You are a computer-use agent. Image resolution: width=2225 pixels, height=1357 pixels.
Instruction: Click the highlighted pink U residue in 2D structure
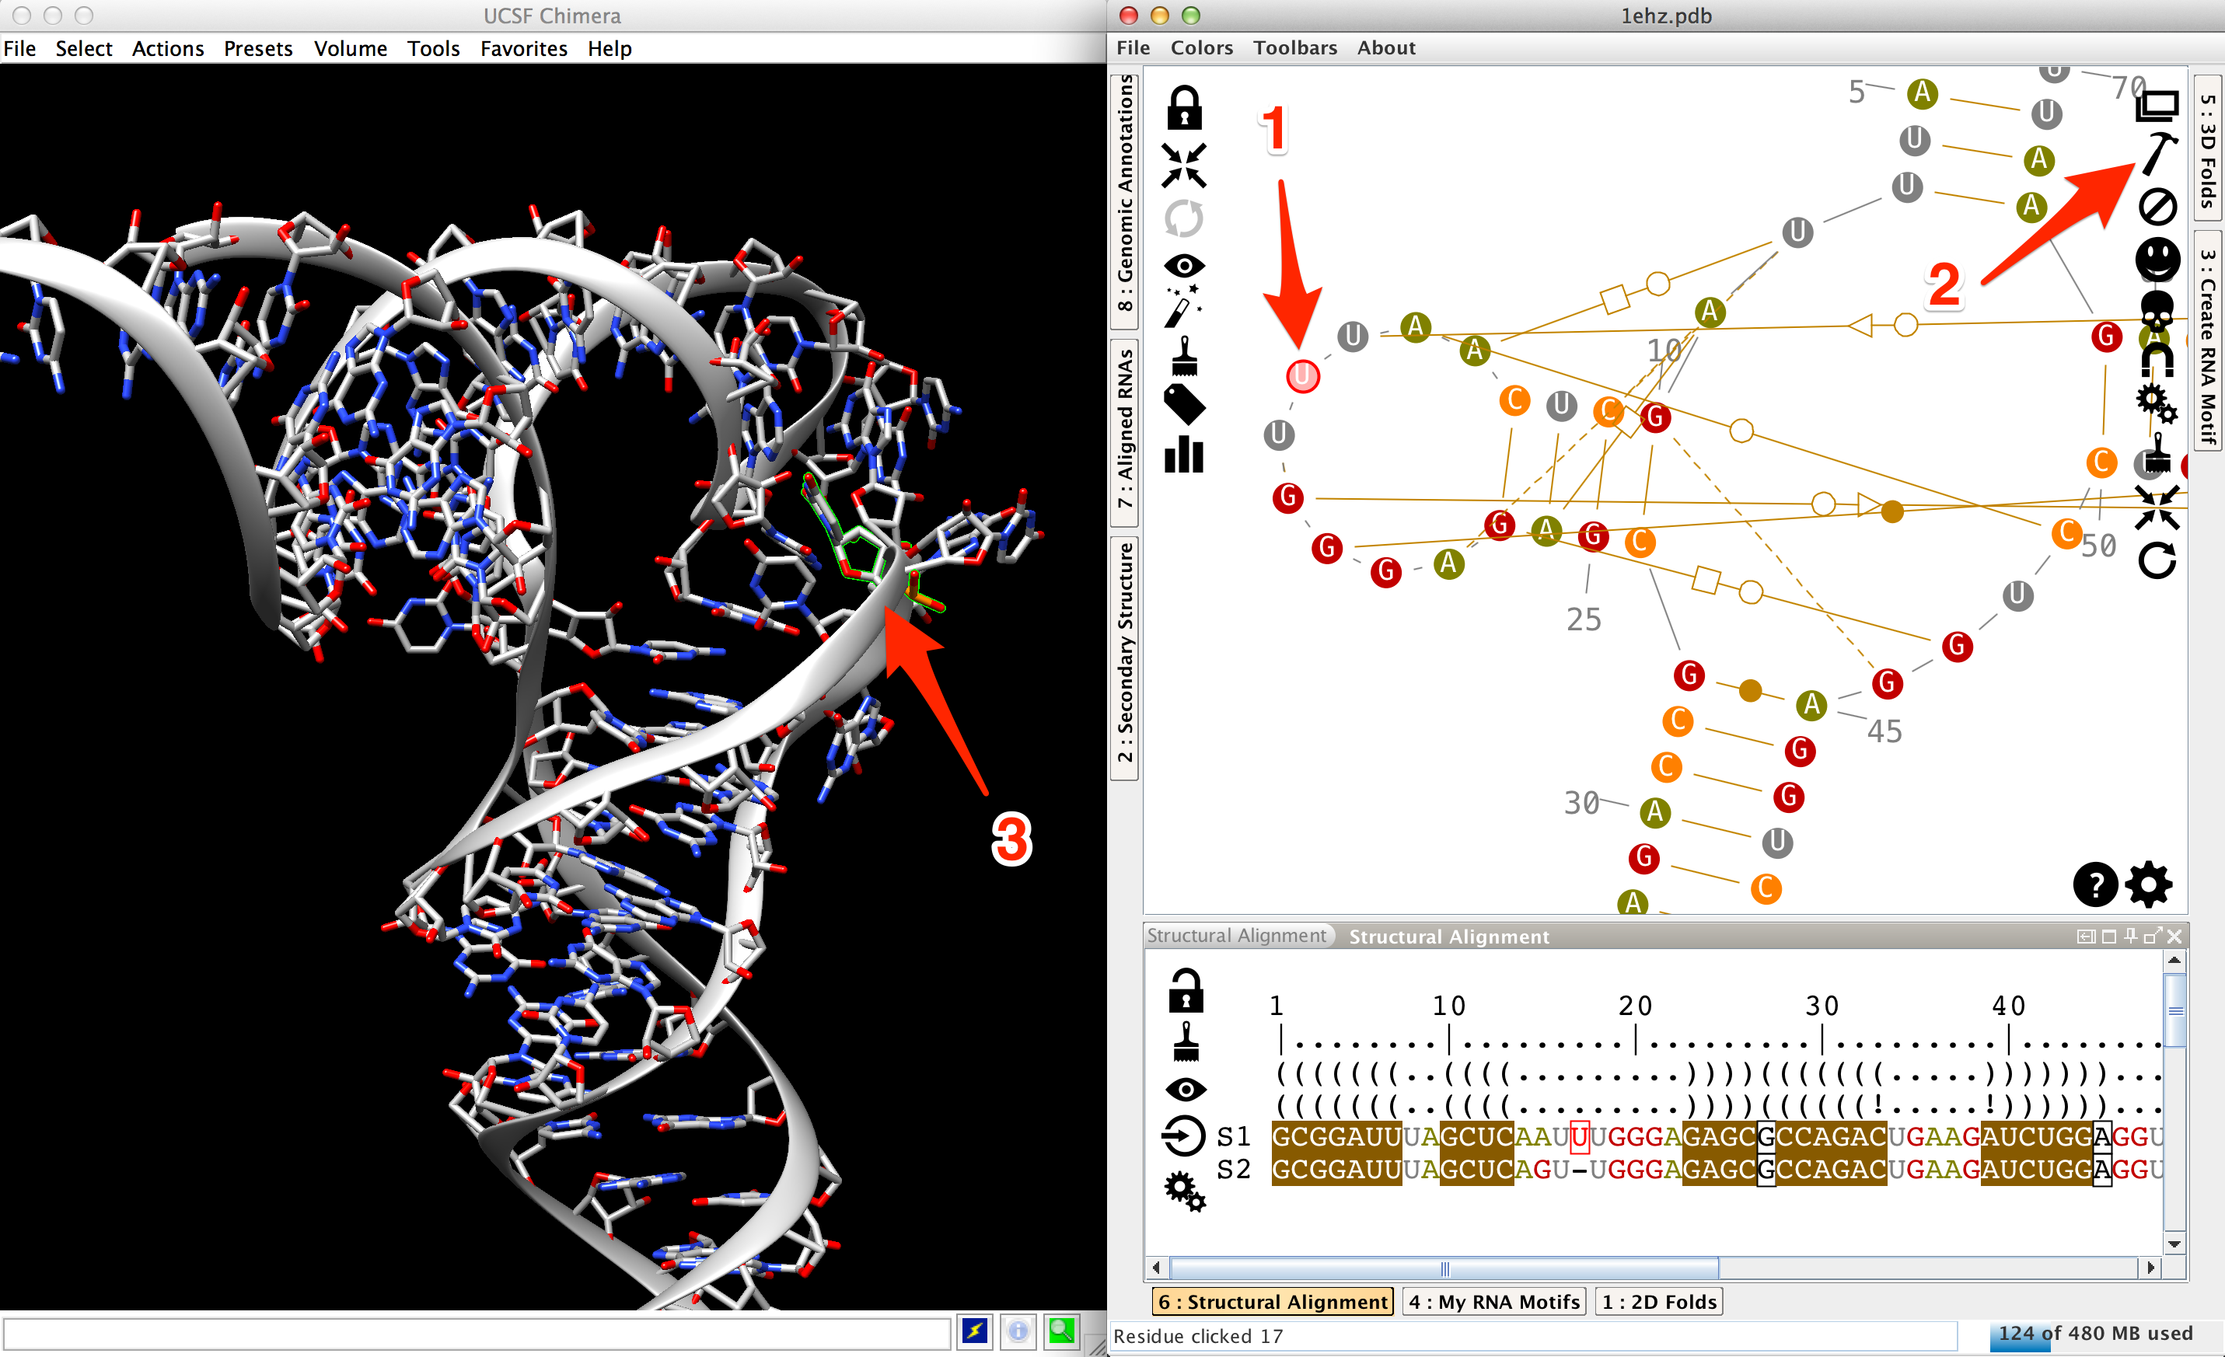[x=1303, y=375]
